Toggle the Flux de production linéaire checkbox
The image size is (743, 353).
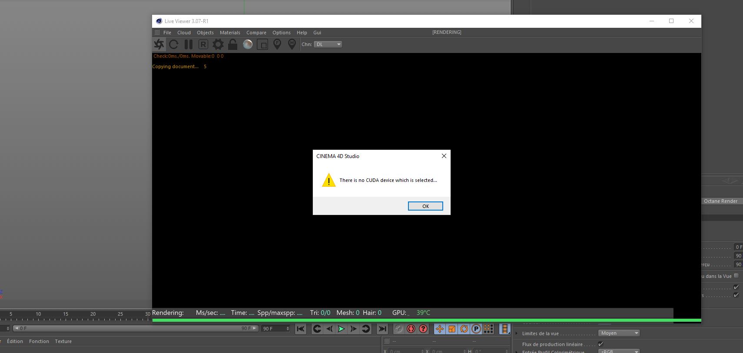(601, 344)
